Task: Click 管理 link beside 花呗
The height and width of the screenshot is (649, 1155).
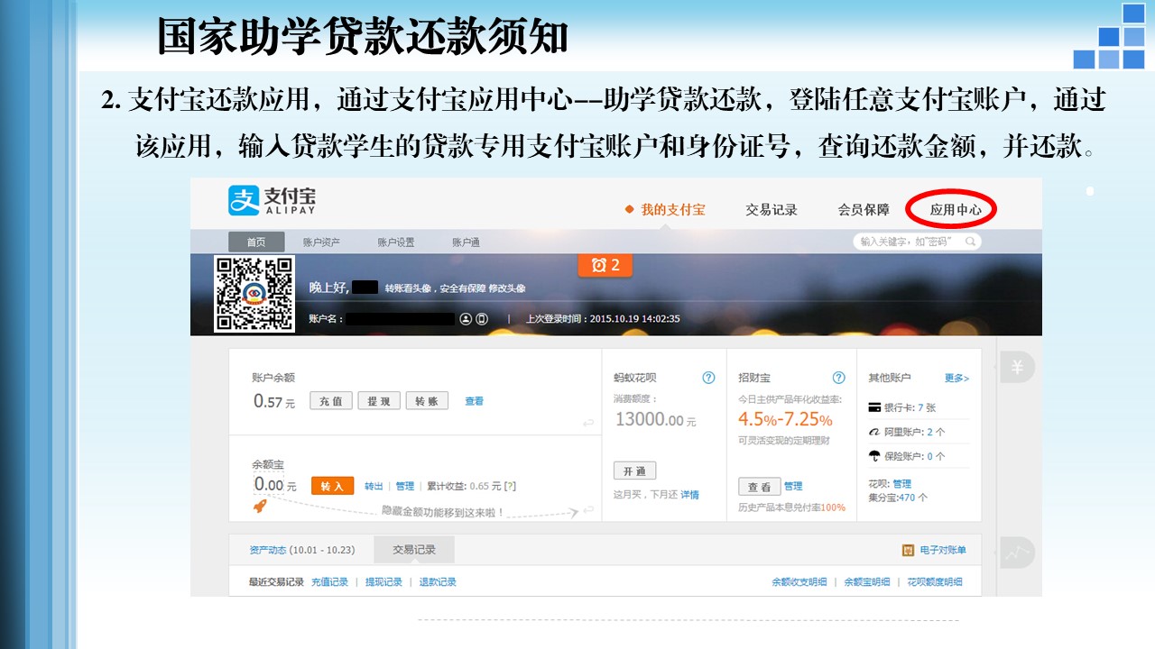Action: [902, 484]
